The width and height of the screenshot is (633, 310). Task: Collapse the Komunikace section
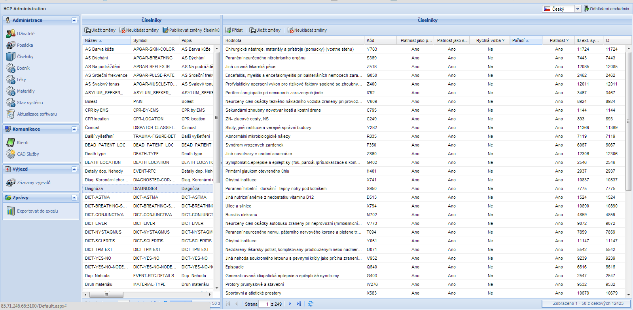[74, 129]
